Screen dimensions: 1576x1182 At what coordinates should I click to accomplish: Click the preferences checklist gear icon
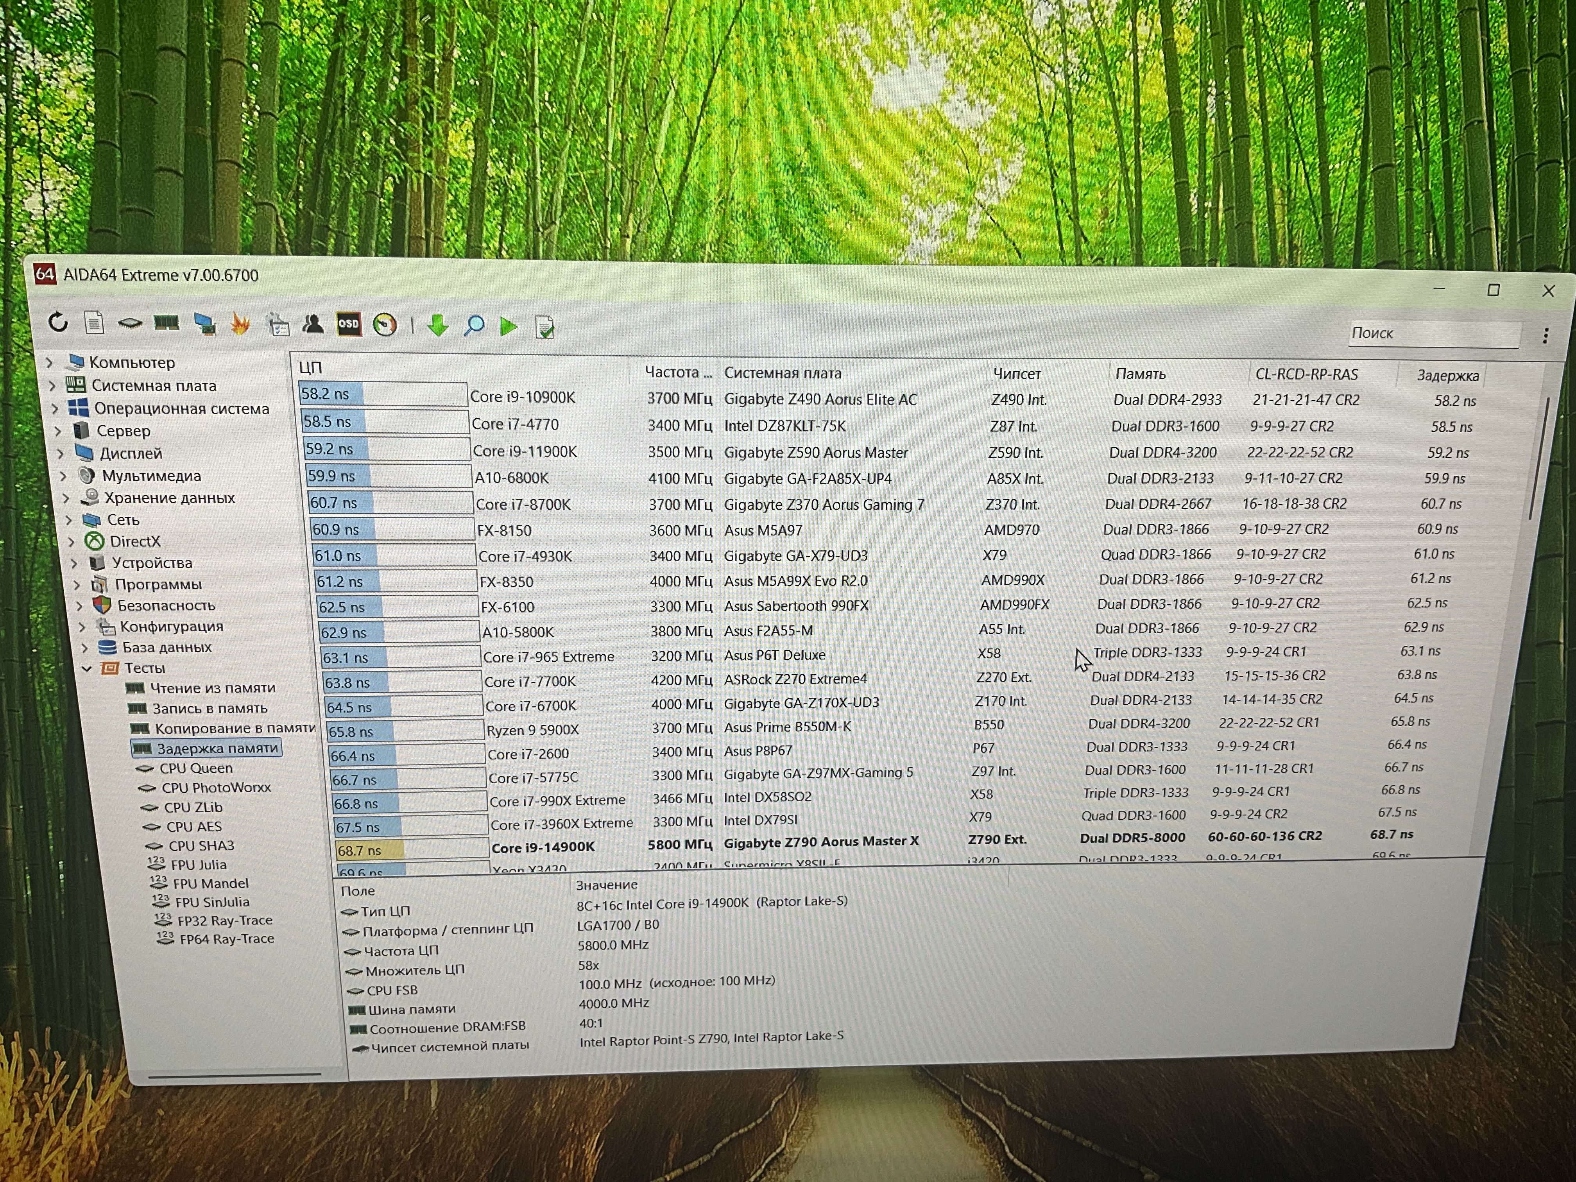(278, 325)
